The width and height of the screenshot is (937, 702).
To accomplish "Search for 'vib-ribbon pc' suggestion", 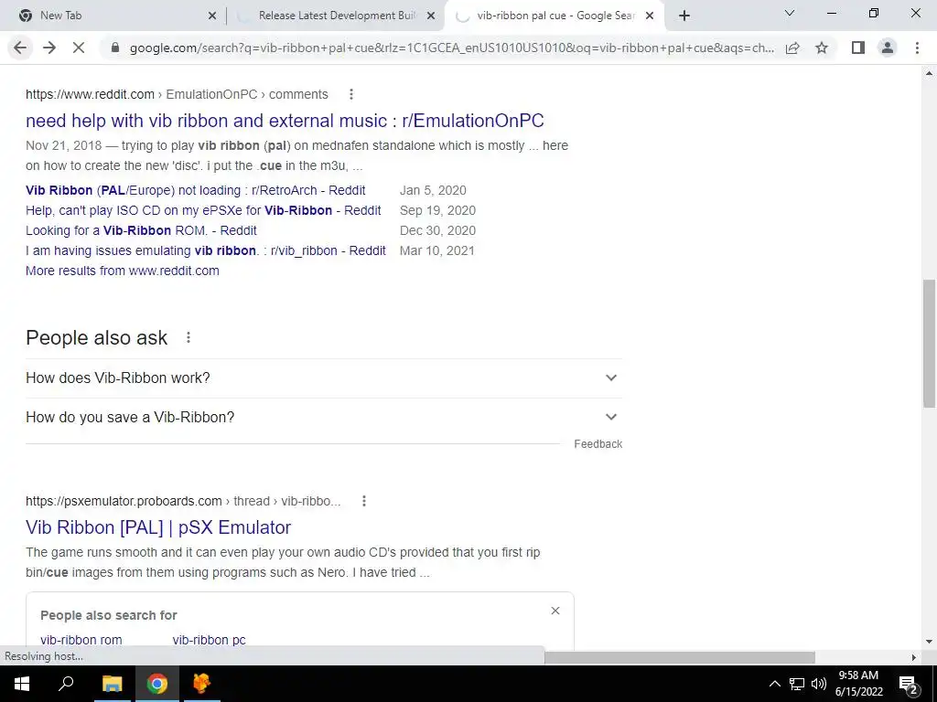I will point(210,640).
